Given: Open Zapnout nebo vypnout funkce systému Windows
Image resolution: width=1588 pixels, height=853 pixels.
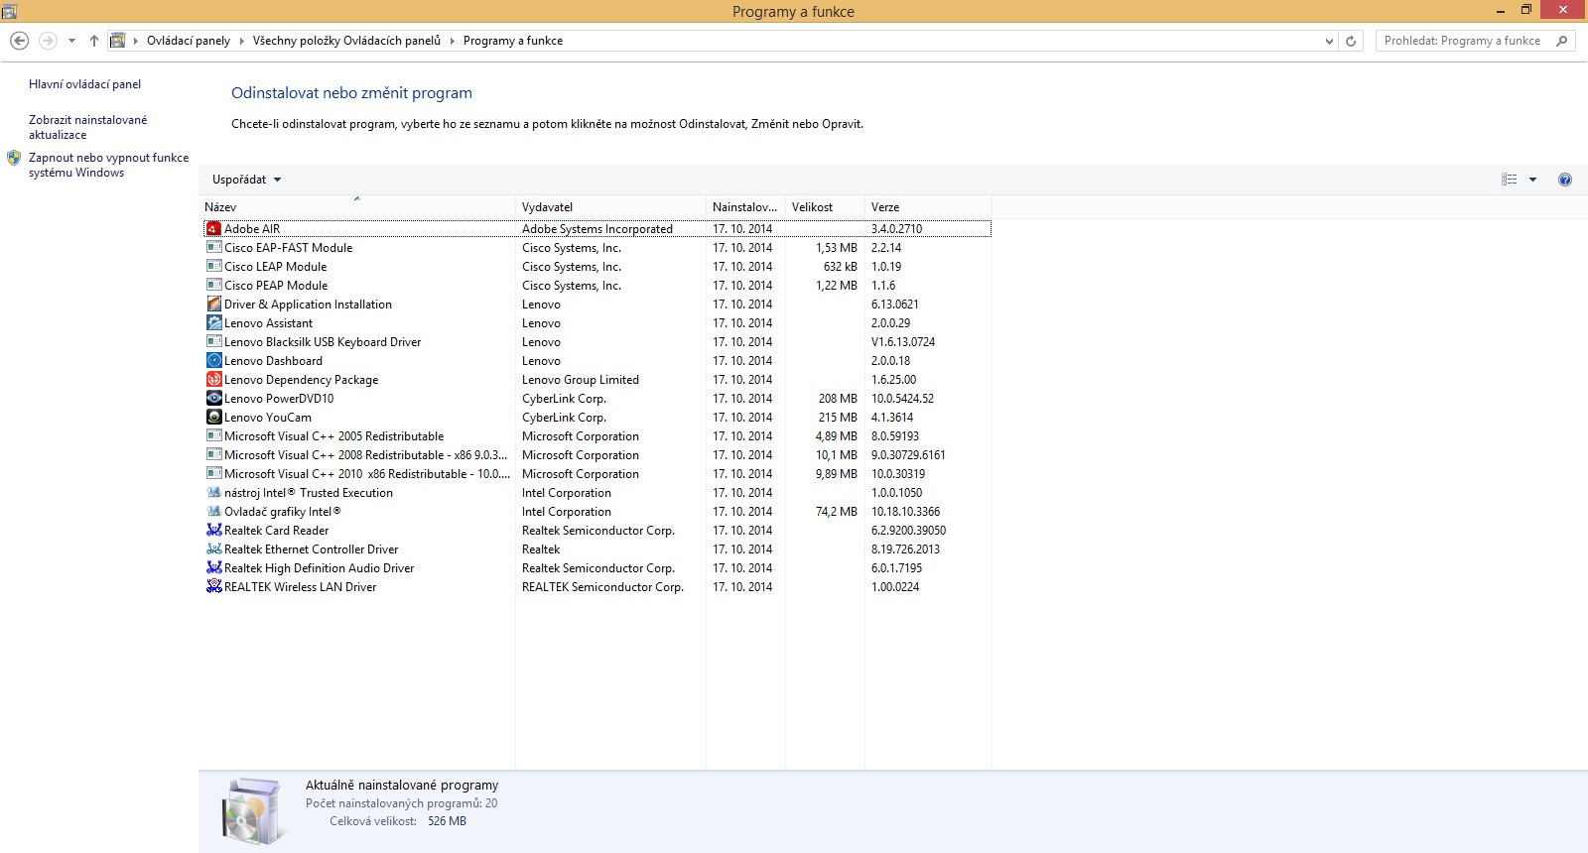Looking at the screenshot, I should pyautogui.click(x=108, y=165).
